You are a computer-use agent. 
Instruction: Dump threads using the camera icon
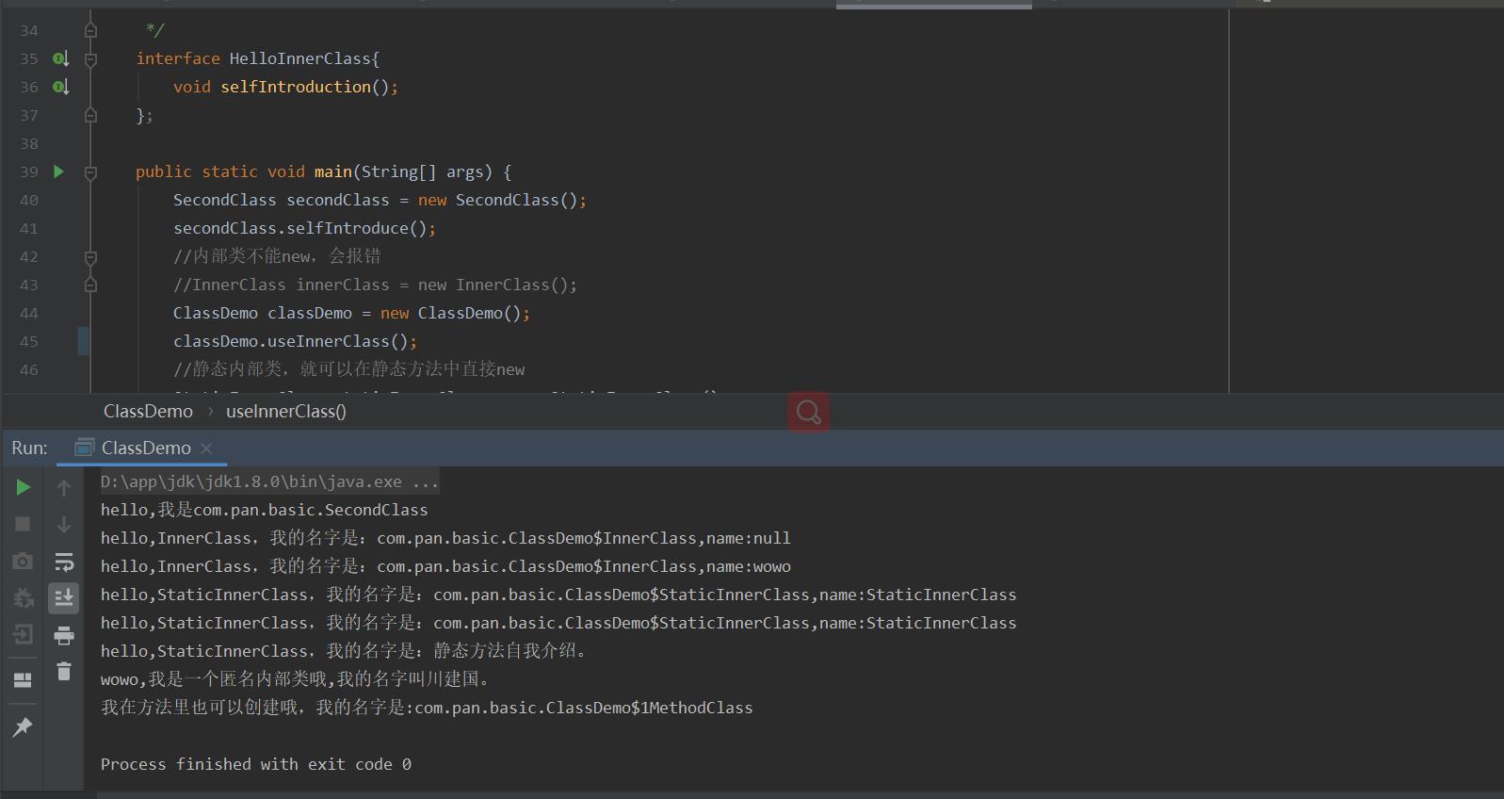24,561
